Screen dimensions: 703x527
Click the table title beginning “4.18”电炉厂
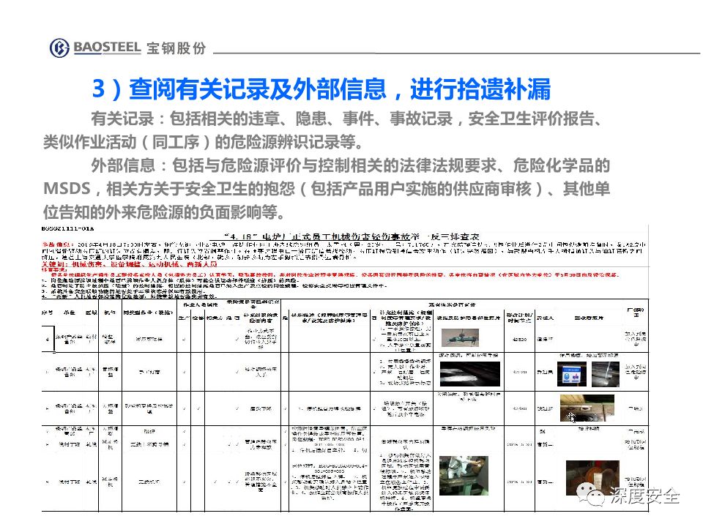351,236
